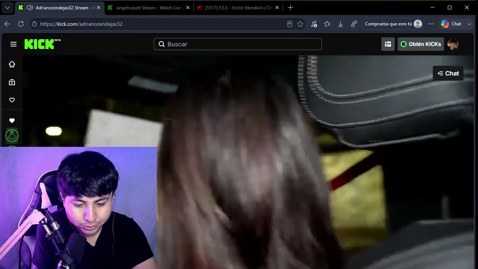Expand the tab actions dropdown arrow
478x269 pixels.
pos(7,7)
